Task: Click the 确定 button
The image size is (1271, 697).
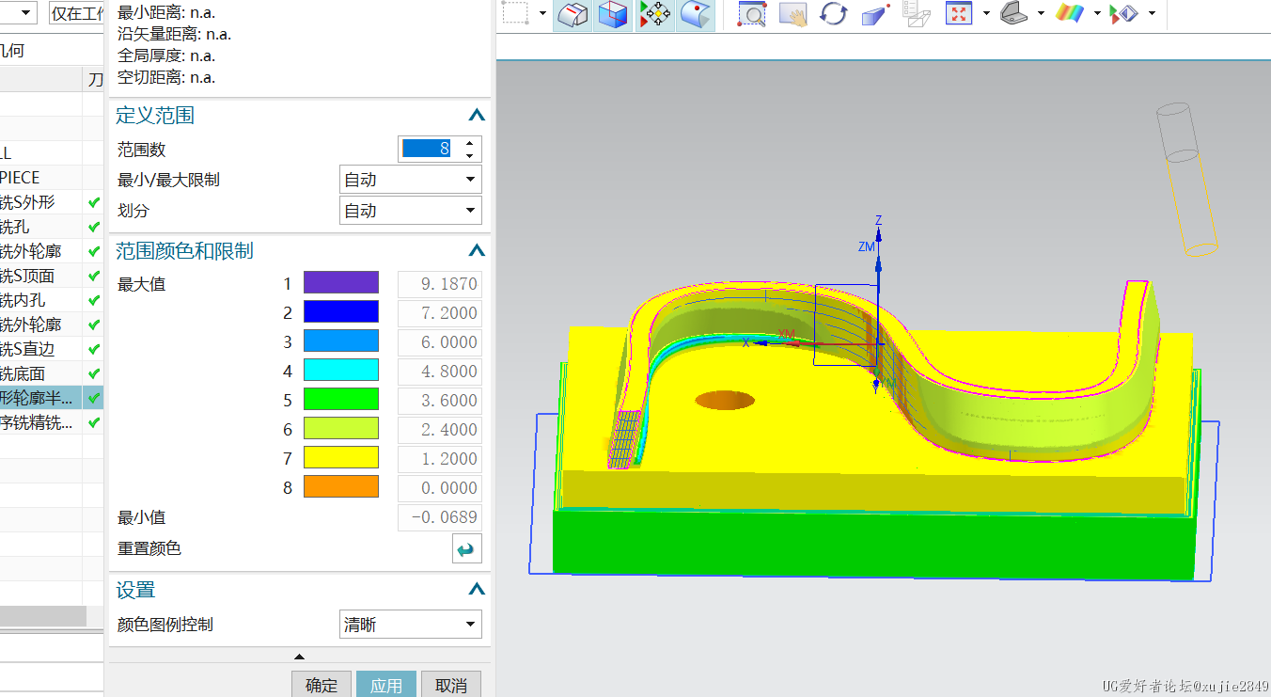Action: pyautogui.click(x=322, y=685)
